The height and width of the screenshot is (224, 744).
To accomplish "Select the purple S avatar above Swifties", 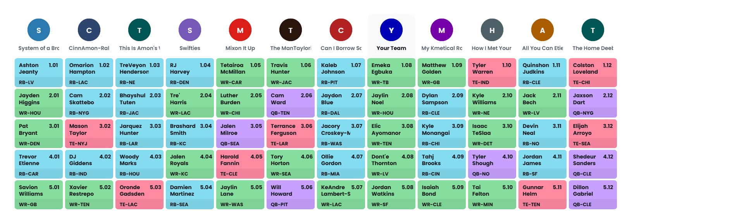I will [x=190, y=30].
